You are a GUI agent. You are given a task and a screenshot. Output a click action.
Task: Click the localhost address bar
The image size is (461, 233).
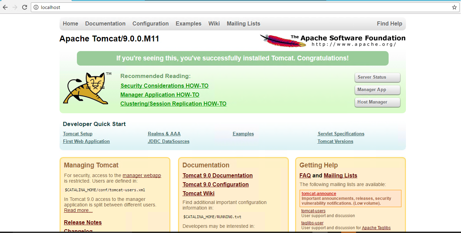pyautogui.click(x=208, y=7)
